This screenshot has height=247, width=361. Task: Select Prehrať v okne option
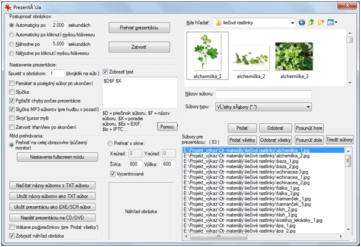tap(110, 143)
